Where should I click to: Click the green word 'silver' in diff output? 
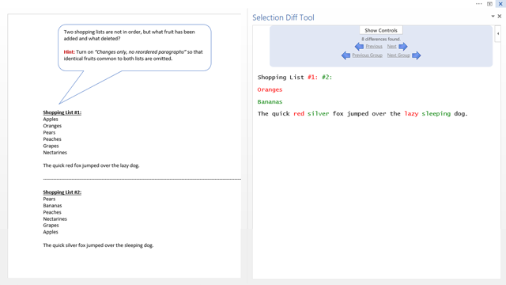coord(318,114)
